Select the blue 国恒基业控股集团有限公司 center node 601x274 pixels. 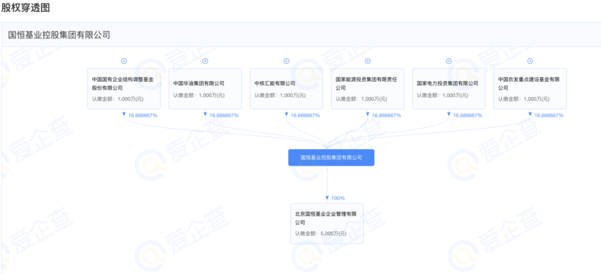(331, 157)
